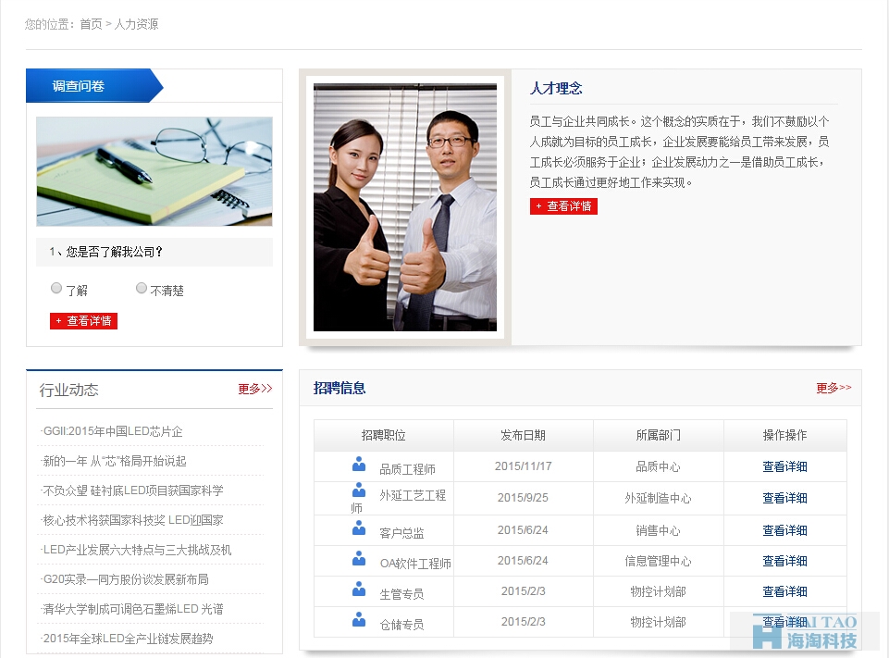Open 查看详细 for 外延工艺工程师 row
889x658 pixels.
[x=784, y=498]
